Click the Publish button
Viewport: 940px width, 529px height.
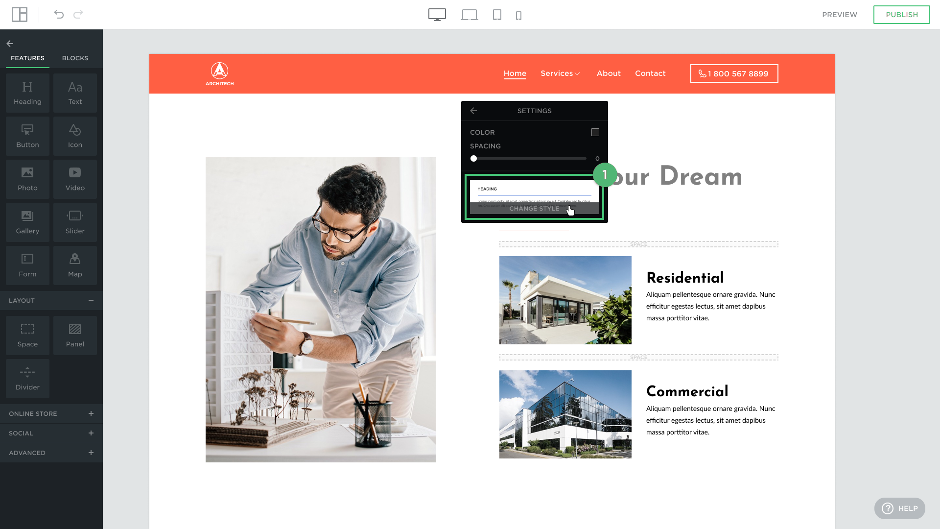[x=901, y=15]
